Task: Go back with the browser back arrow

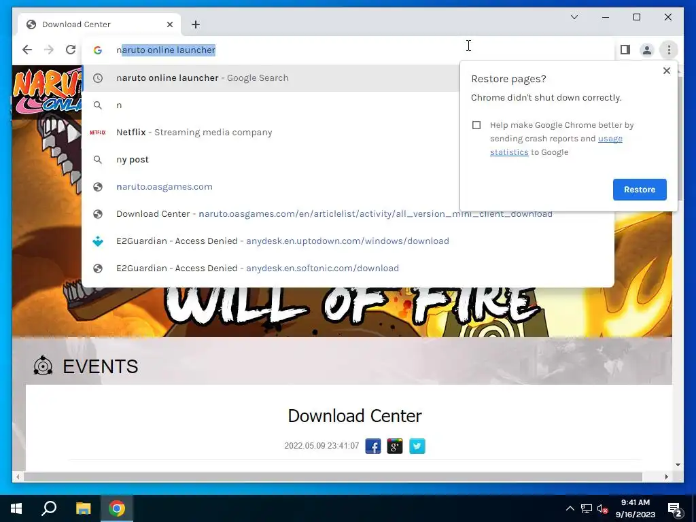Action: tap(27, 50)
